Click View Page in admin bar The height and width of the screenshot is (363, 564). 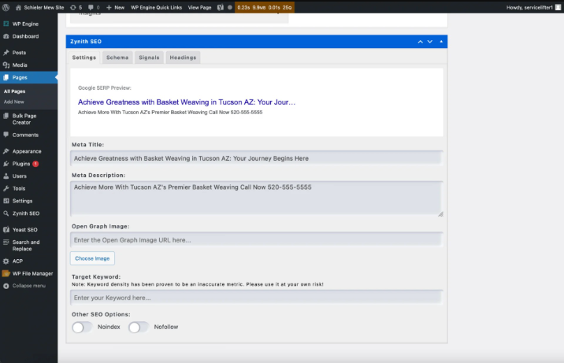pos(199,6)
